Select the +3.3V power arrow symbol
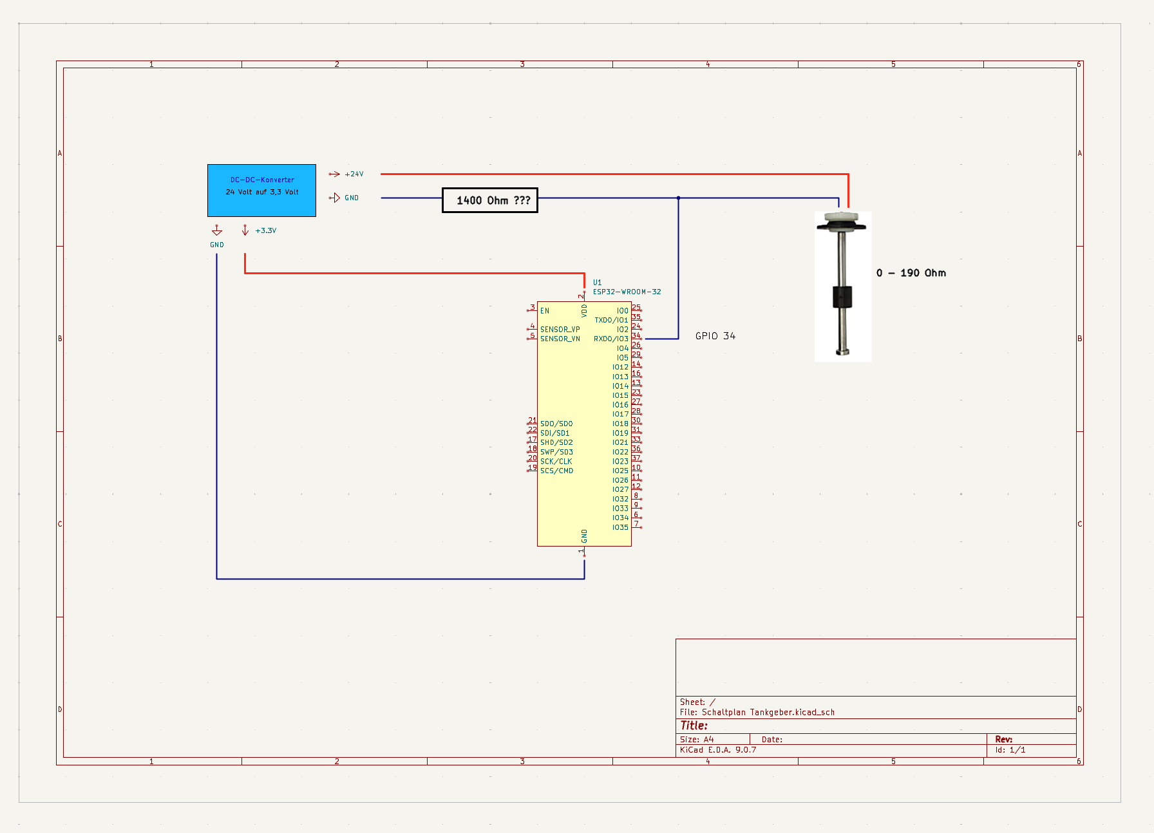Image resolution: width=1154 pixels, height=833 pixels. (x=245, y=230)
